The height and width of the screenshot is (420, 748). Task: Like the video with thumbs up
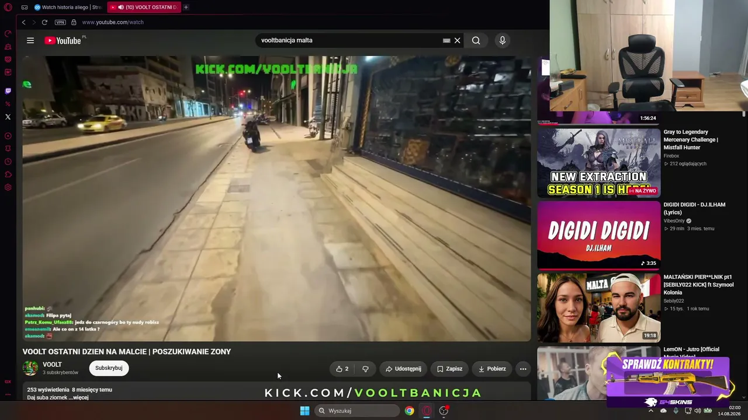342,369
